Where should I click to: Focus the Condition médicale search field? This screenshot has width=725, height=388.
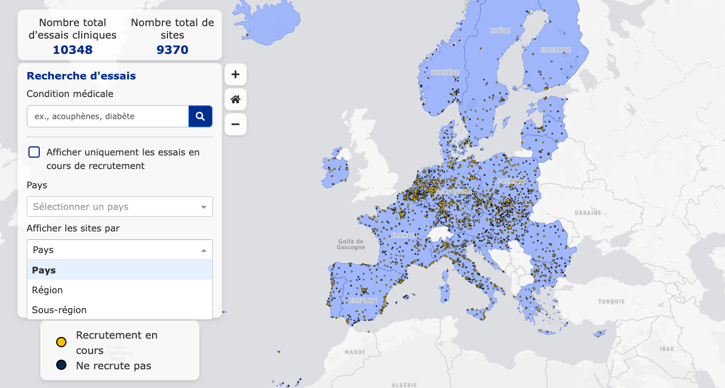coord(108,116)
